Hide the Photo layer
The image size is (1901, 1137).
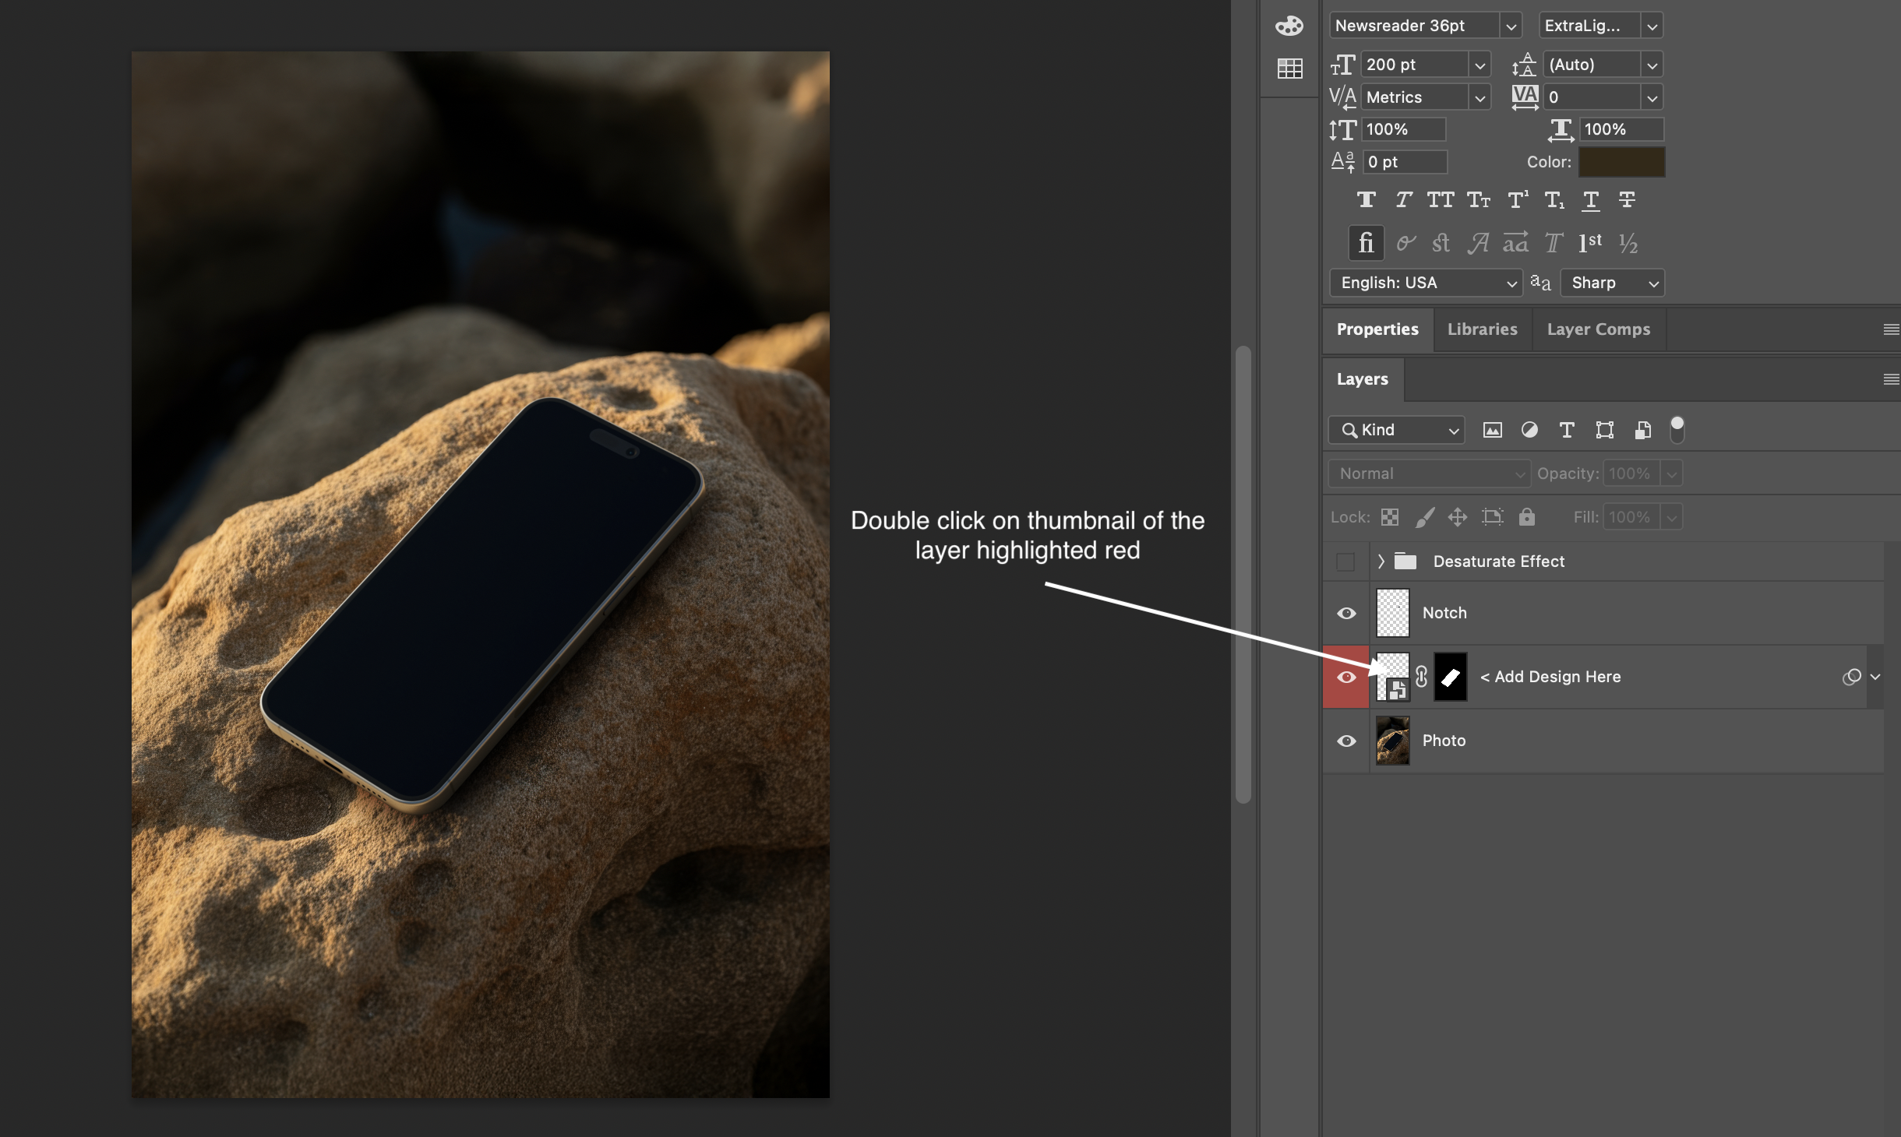(1346, 741)
